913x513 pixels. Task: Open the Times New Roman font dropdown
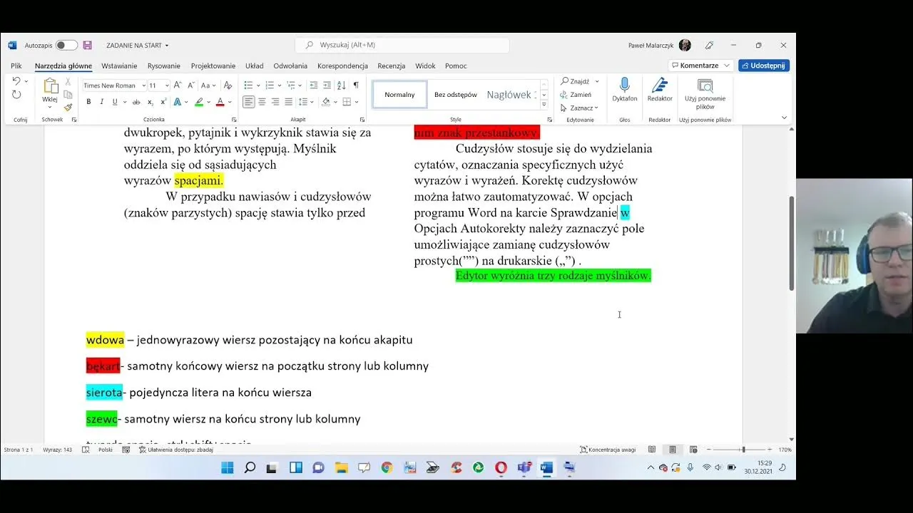click(113, 85)
